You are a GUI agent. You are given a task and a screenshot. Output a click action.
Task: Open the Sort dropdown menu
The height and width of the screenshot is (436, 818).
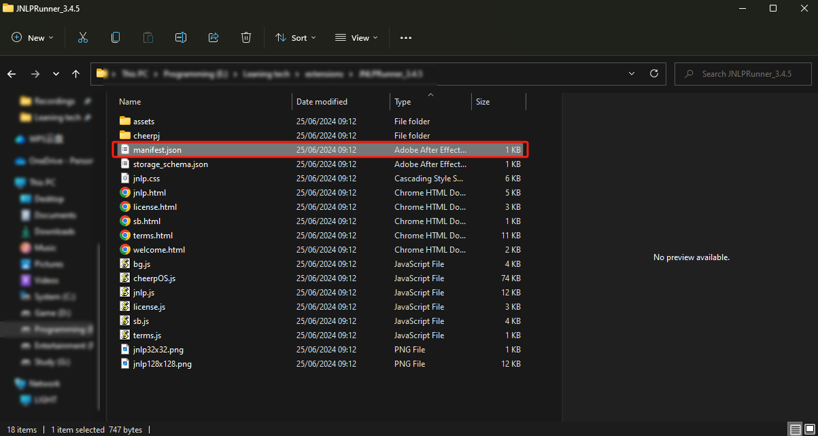tap(296, 38)
